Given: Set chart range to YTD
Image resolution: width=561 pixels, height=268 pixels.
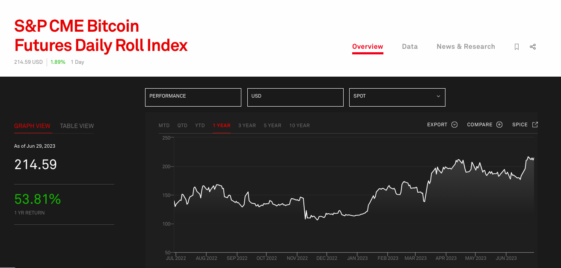Looking at the screenshot, I should point(200,125).
